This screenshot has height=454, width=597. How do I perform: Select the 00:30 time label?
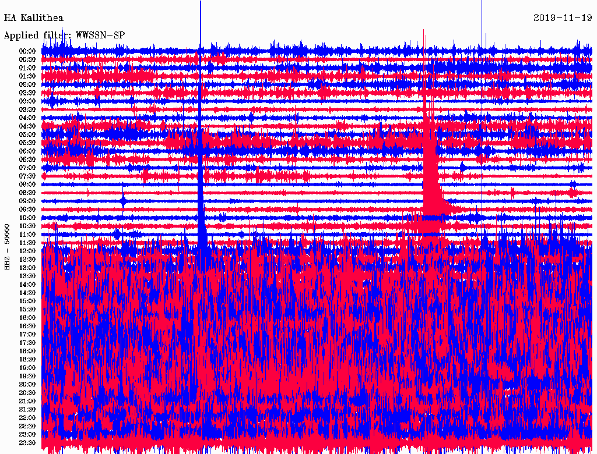coord(27,60)
